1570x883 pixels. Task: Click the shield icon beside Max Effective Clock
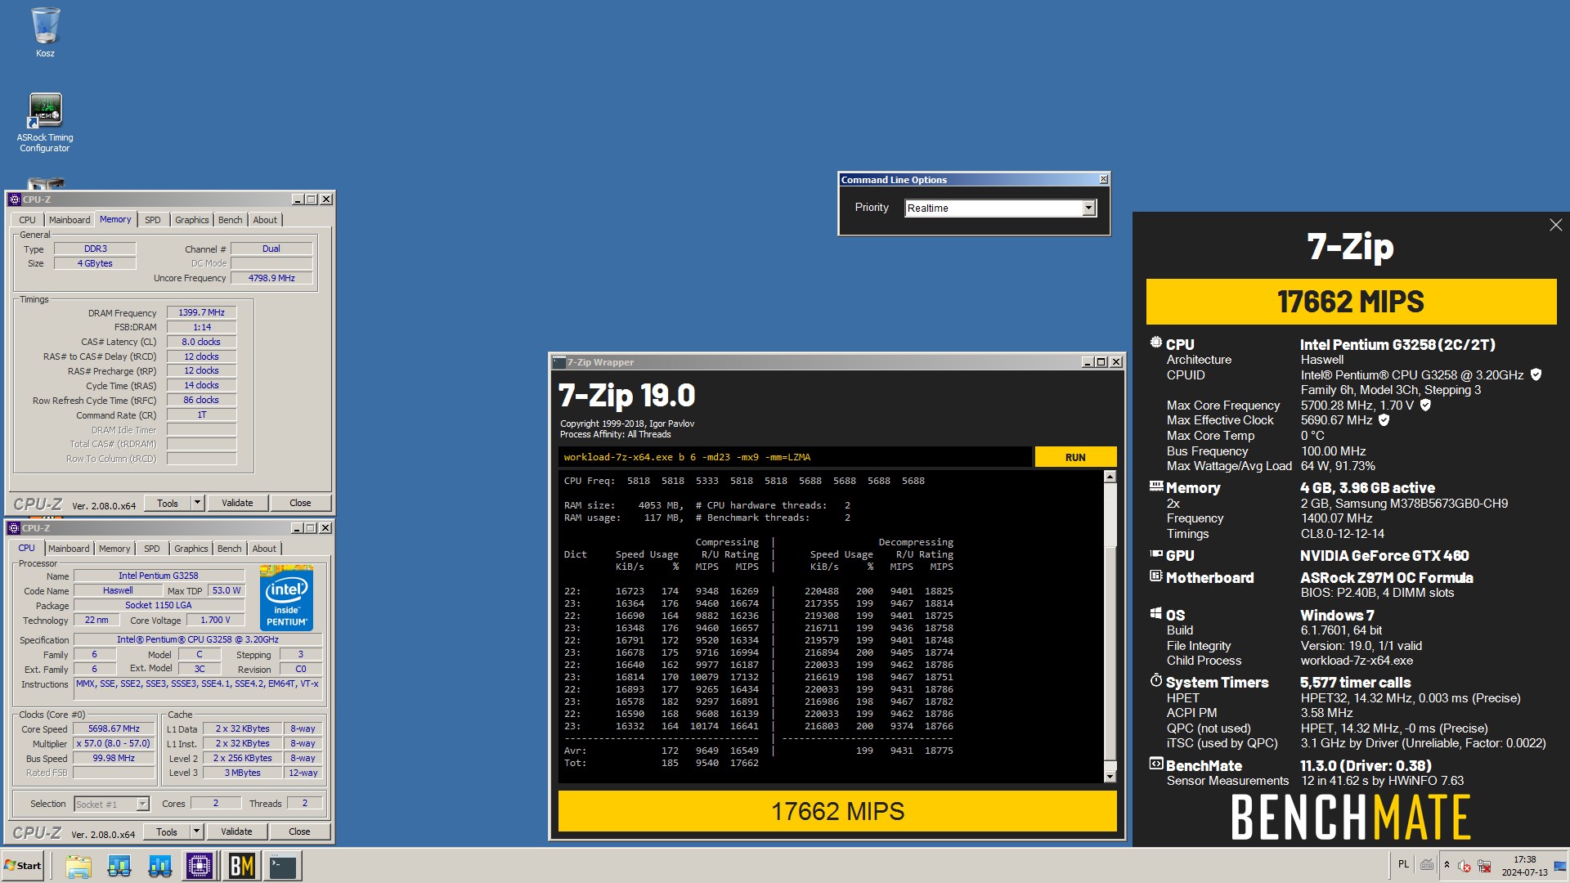pos(1384,419)
